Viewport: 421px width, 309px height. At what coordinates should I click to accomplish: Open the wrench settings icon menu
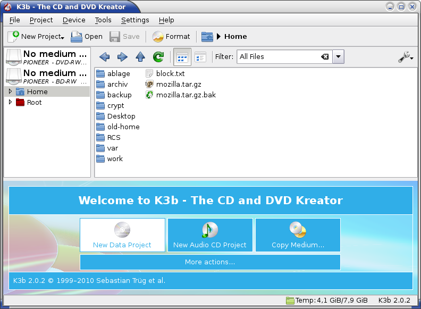pyautogui.click(x=405, y=57)
